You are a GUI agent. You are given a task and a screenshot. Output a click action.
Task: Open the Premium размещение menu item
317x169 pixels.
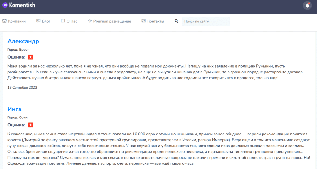pos(112,21)
